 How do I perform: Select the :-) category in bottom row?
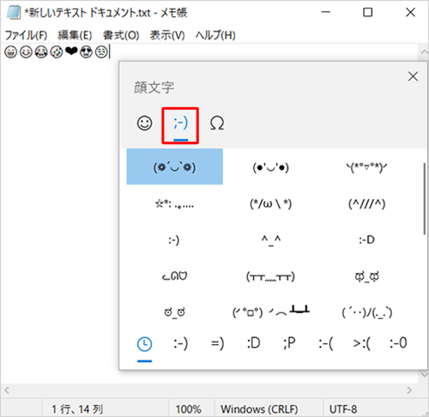[180, 343]
